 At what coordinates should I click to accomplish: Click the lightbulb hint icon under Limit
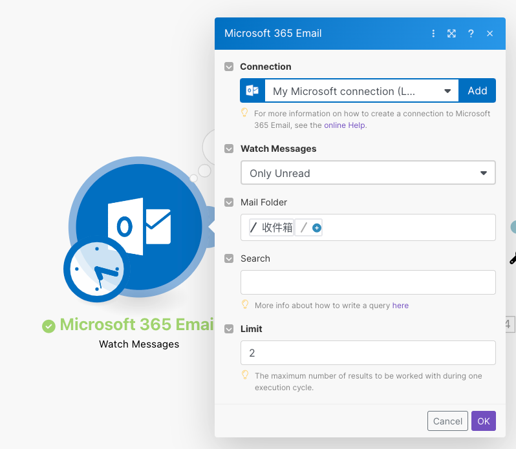click(245, 375)
